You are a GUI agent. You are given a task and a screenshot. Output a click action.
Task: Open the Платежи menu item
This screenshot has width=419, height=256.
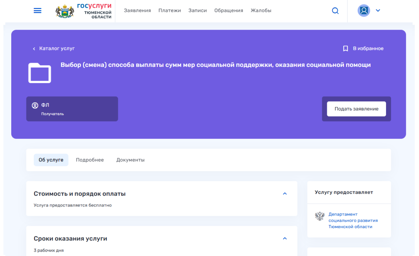coord(169,10)
